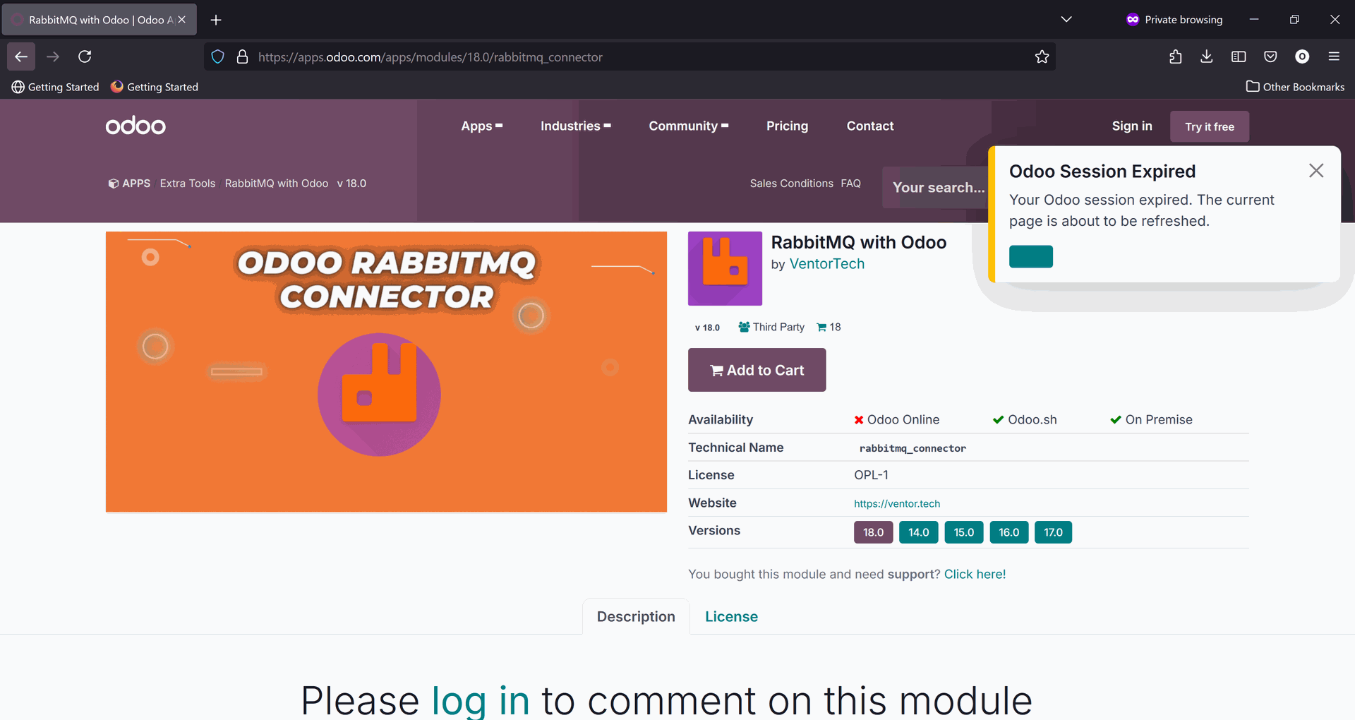The image size is (1355, 720).
Task: Focus the Your search field
Action: tap(935, 187)
